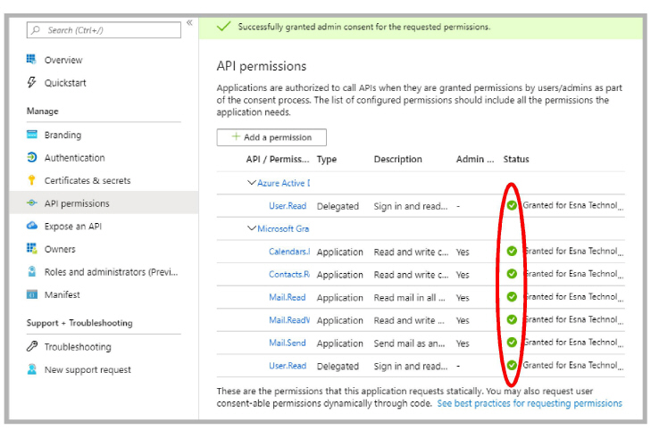Open the Calendars permission link
The width and height of the screenshot is (651, 438).
pyautogui.click(x=289, y=252)
